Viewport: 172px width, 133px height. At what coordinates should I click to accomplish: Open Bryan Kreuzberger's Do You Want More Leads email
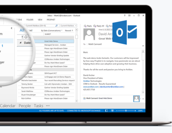pyautogui.click(x=46, y=95)
